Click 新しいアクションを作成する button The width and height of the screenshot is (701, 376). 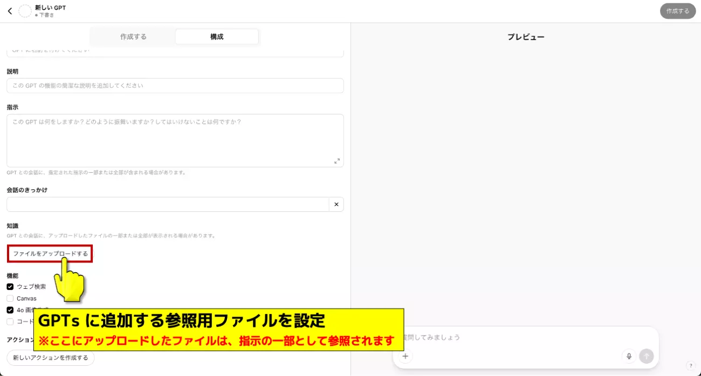(51, 358)
